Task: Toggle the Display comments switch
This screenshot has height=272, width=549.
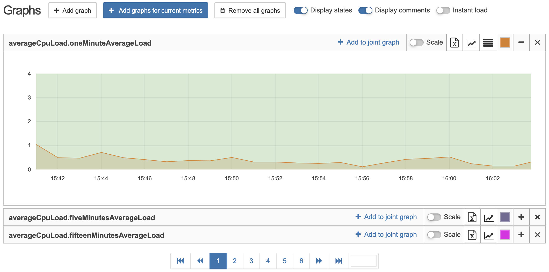Action: 365,10
